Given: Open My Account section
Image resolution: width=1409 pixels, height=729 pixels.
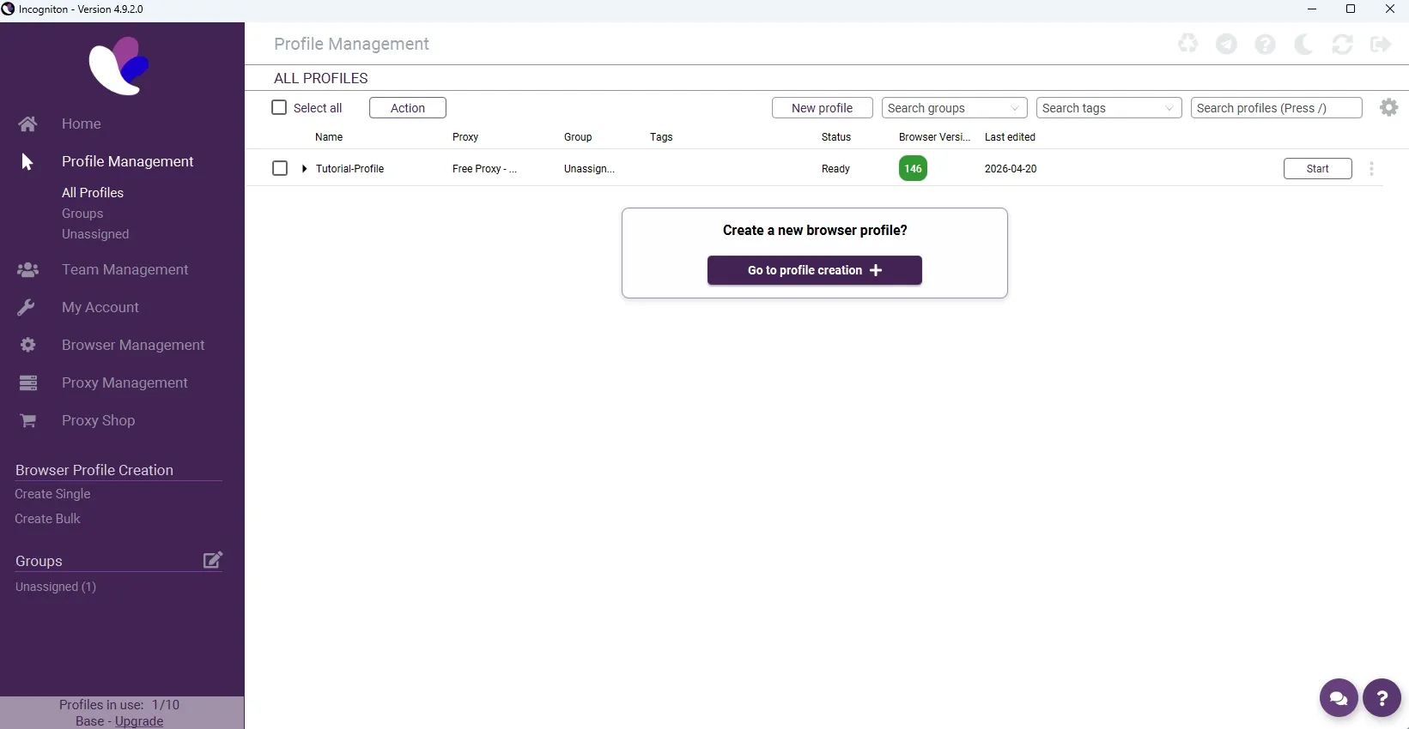Looking at the screenshot, I should point(100,307).
